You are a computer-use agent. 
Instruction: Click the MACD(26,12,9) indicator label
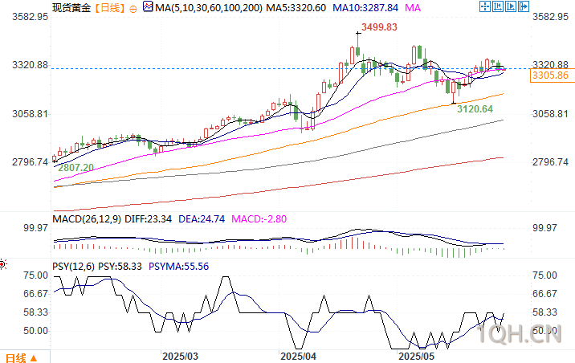[x=87, y=219]
